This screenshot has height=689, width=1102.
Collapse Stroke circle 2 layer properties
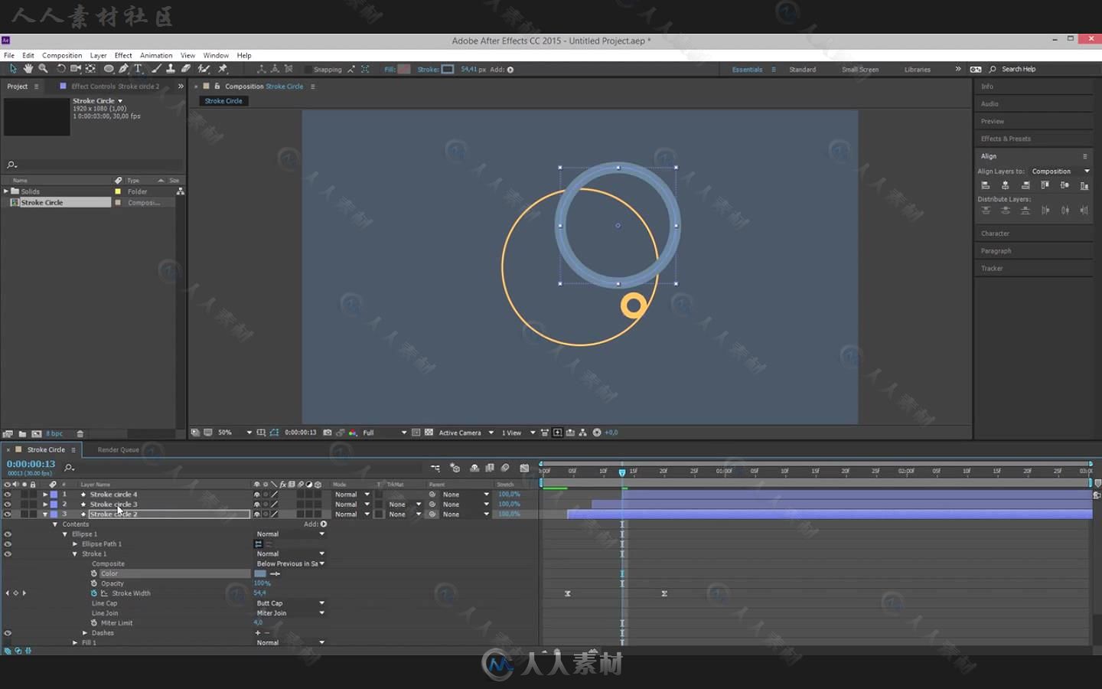[x=45, y=514]
